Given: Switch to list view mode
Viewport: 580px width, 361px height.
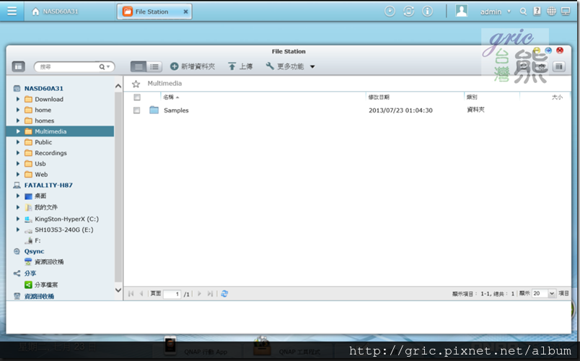Looking at the screenshot, I should coord(139,66).
